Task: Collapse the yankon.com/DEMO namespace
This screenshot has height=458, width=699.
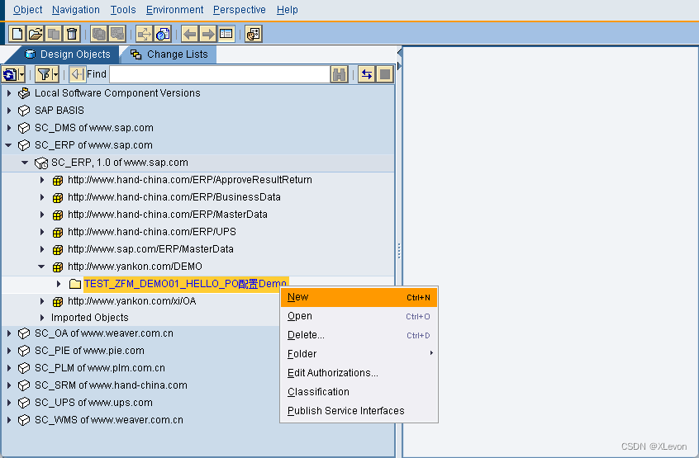Action: click(x=41, y=267)
